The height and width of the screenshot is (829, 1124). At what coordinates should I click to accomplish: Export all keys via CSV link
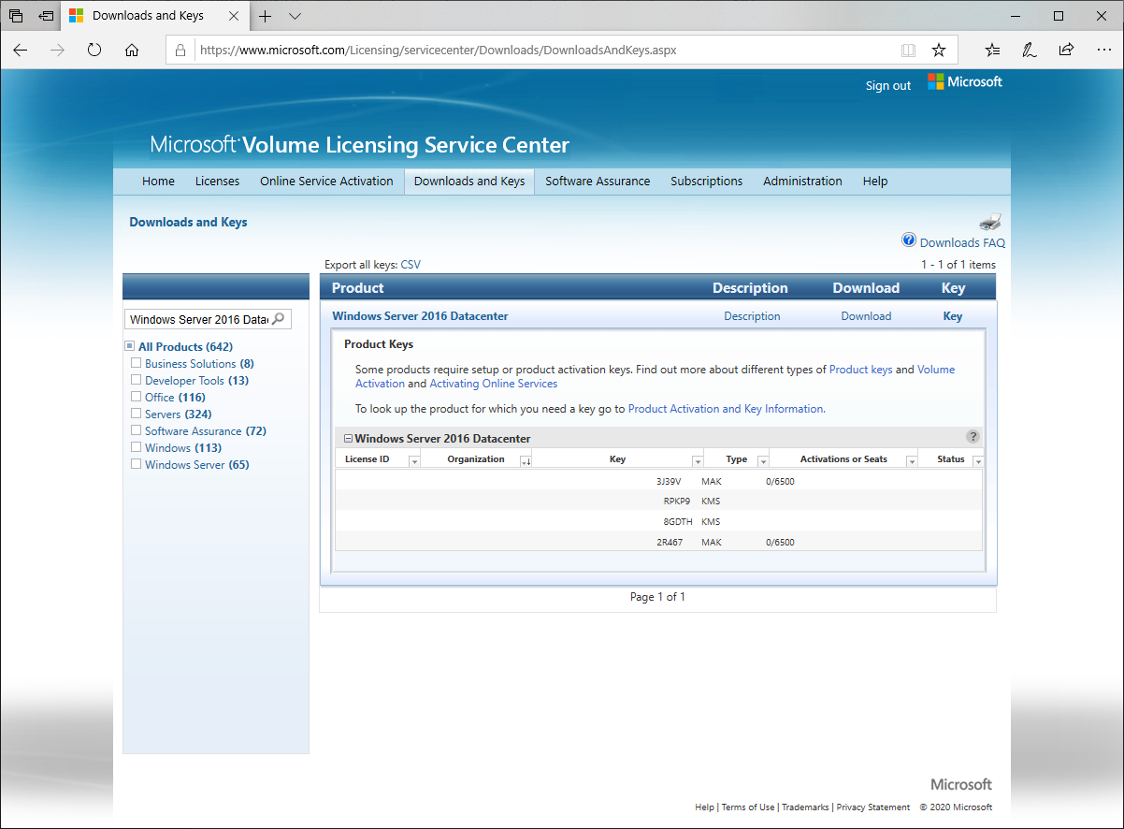[411, 265]
